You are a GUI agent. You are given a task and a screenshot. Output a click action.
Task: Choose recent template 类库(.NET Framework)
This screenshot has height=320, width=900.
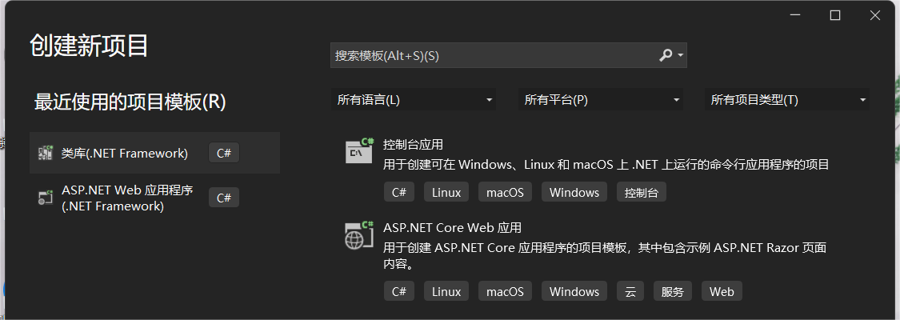coord(124,153)
